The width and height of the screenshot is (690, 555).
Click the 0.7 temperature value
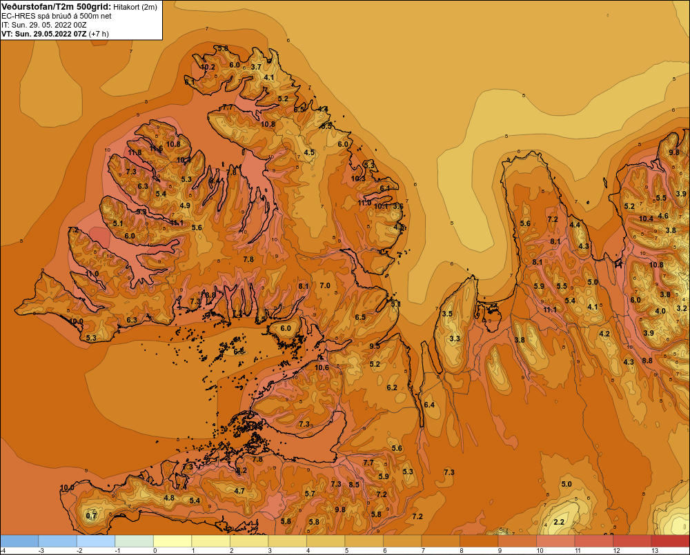(91, 516)
